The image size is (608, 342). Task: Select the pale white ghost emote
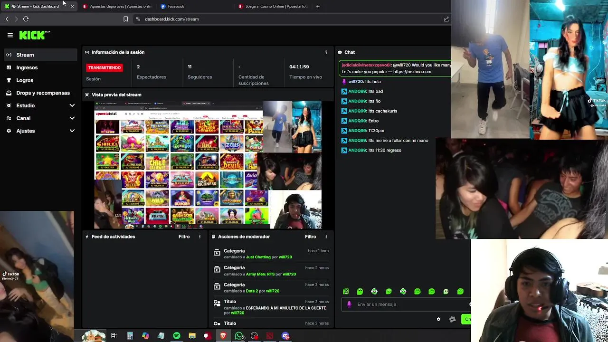click(446, 292)
